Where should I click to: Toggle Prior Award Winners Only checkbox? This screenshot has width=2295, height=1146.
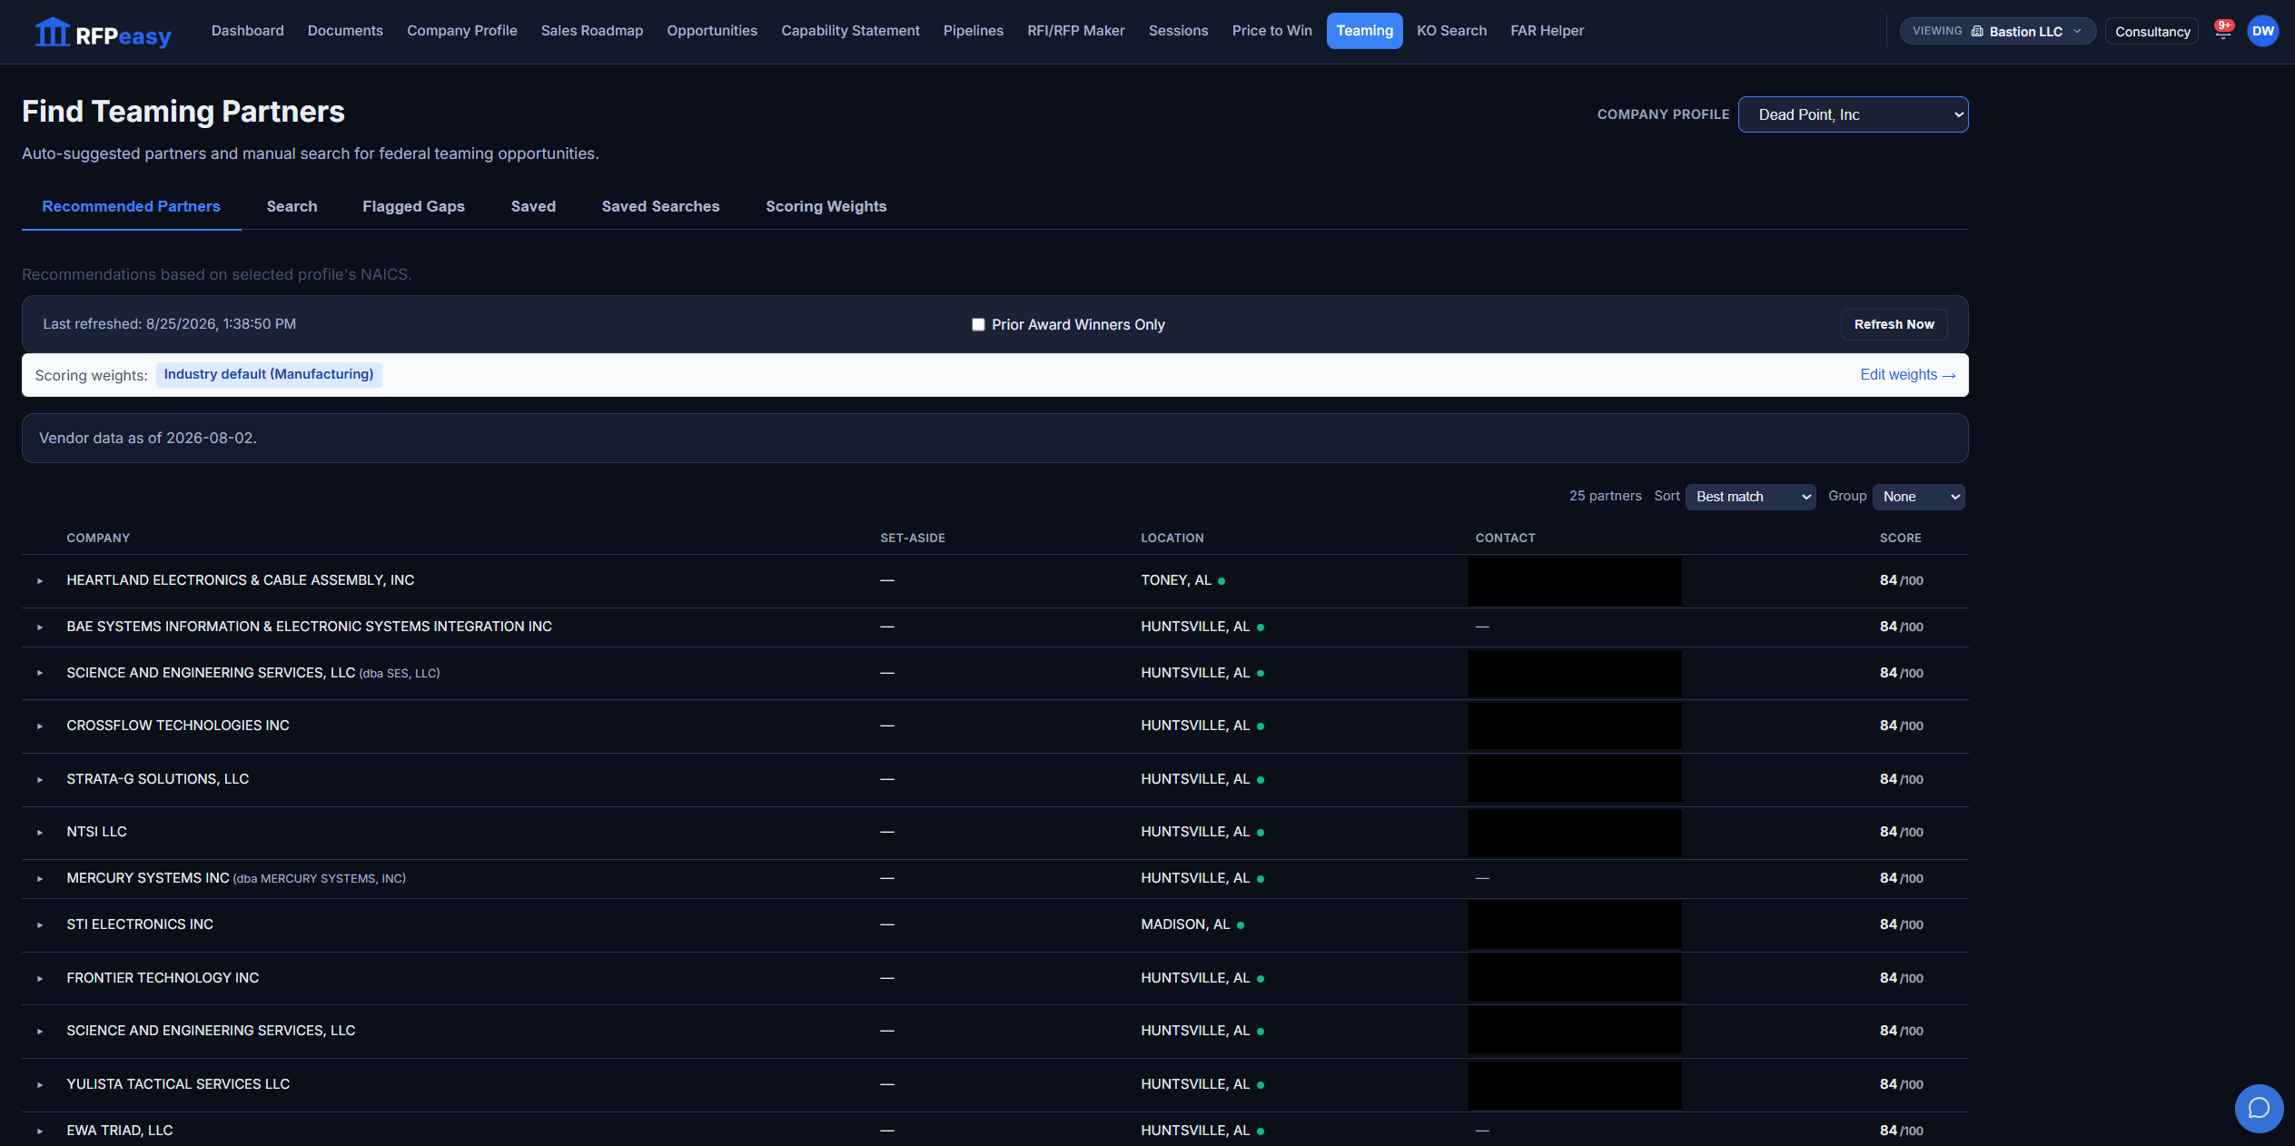coord(978,324)
